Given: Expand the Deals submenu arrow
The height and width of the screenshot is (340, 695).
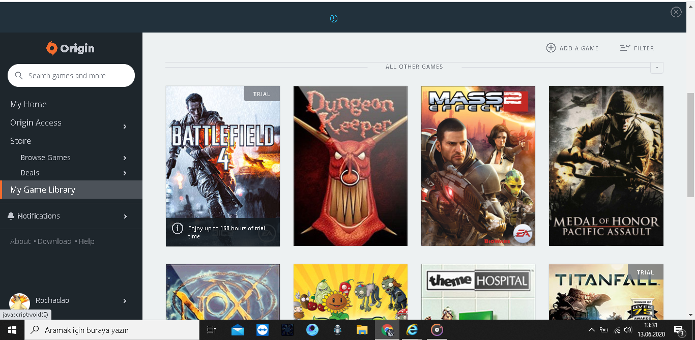Looking at the screenshot, I should tap(125, 173).
